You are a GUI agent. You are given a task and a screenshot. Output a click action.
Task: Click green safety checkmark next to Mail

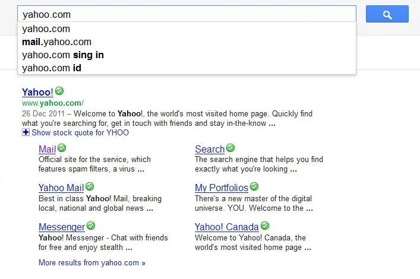(x=62, y=148)
